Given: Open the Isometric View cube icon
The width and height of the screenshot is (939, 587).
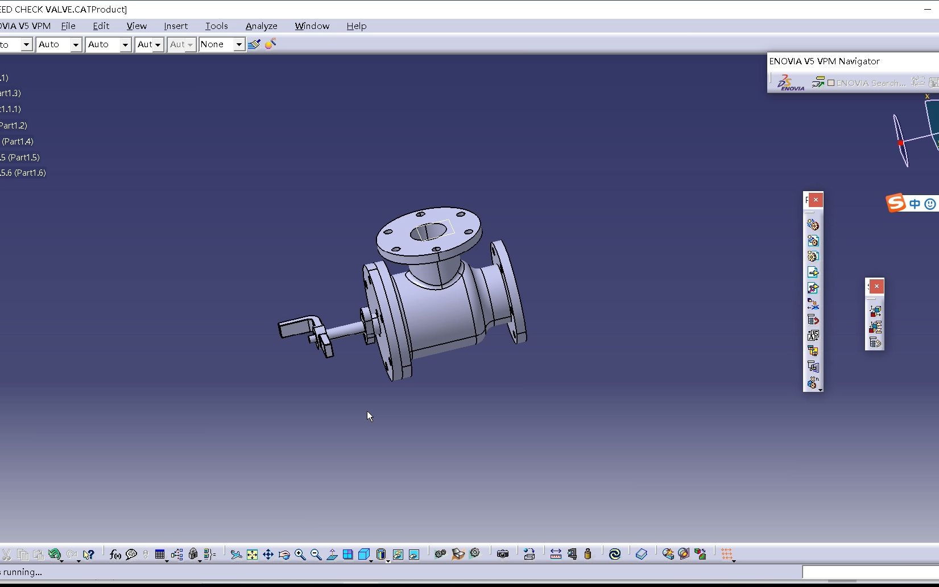Looking at the screenshot, I should pyautogui.click(x=364, y=554).
